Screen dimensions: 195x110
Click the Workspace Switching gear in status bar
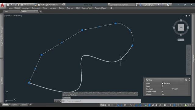(165, 105)
